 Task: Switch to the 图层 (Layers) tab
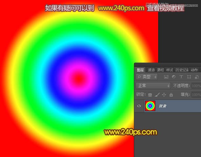click(x=140, y=70)
